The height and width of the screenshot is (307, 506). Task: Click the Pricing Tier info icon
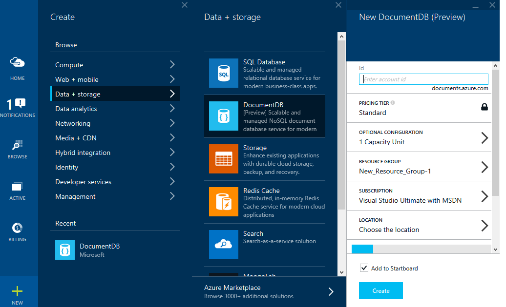click(x=393, y=103)
